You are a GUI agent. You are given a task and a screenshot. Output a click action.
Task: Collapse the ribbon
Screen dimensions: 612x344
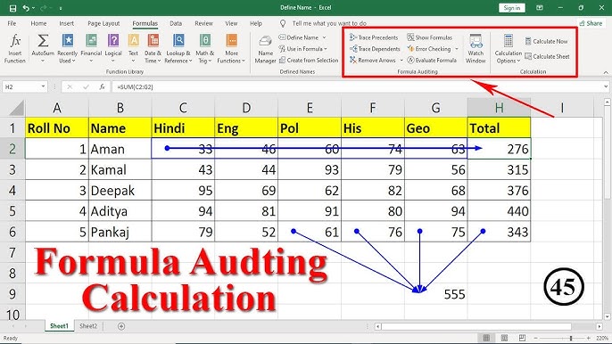coord(606,72)
